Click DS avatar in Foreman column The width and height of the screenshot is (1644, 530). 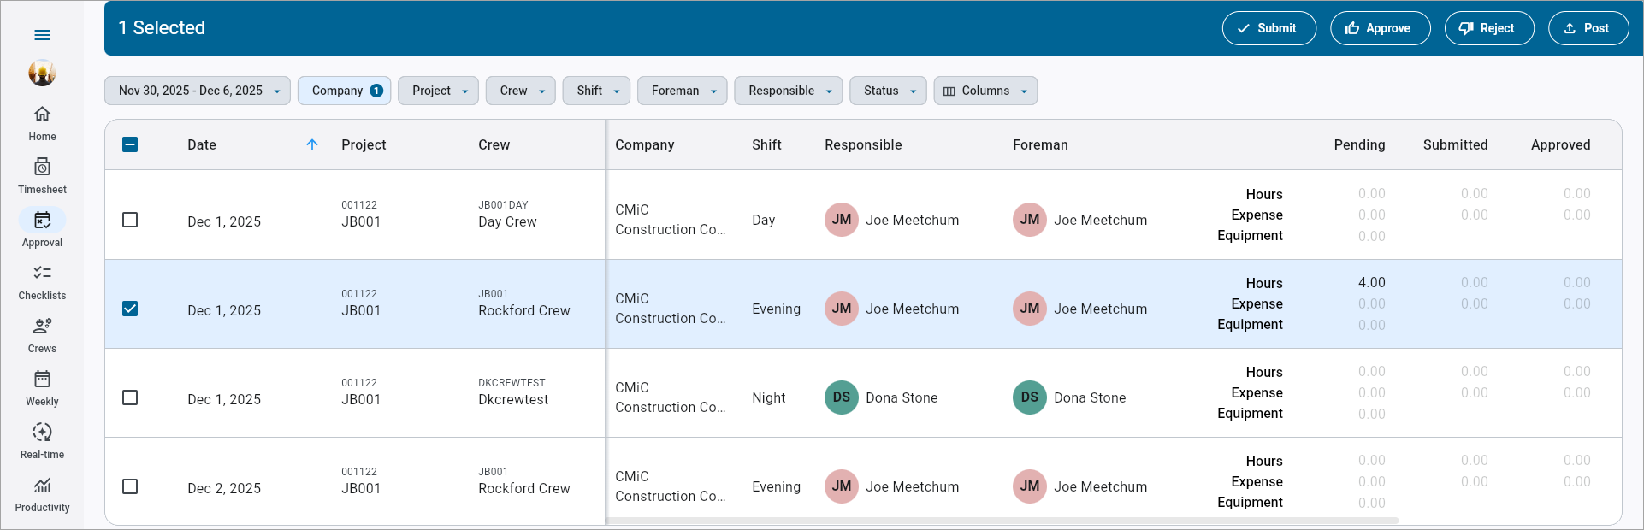pos(1030,397)
